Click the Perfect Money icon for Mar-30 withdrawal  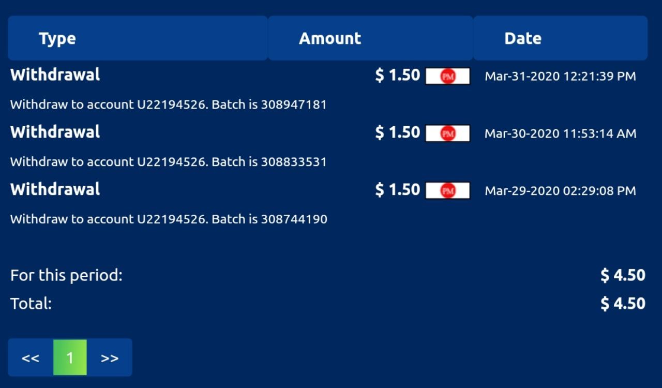(447, 133)
